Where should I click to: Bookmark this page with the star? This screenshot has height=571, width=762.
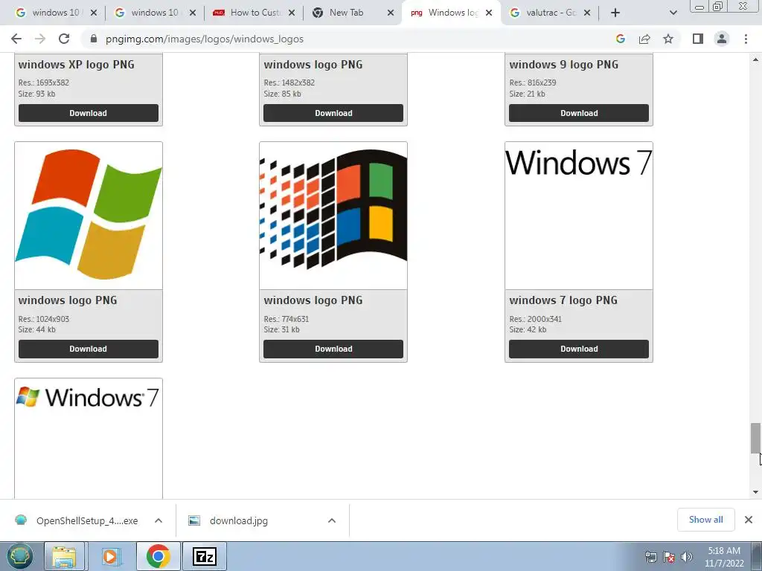[668, 39]
